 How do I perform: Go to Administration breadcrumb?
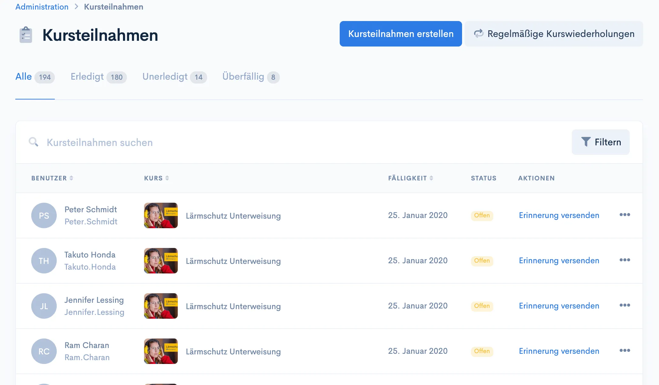(x=42, y=7)
